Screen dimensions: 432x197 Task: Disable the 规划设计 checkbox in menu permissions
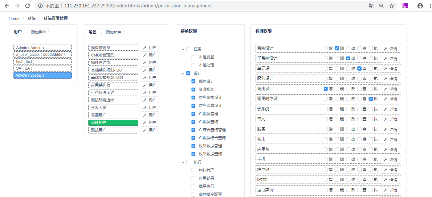(193, 81)
